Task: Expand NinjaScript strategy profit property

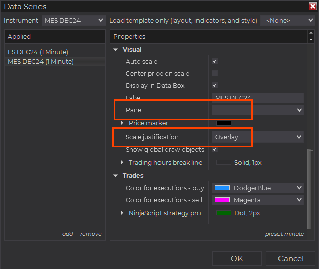Action: (x=122, y=213)
